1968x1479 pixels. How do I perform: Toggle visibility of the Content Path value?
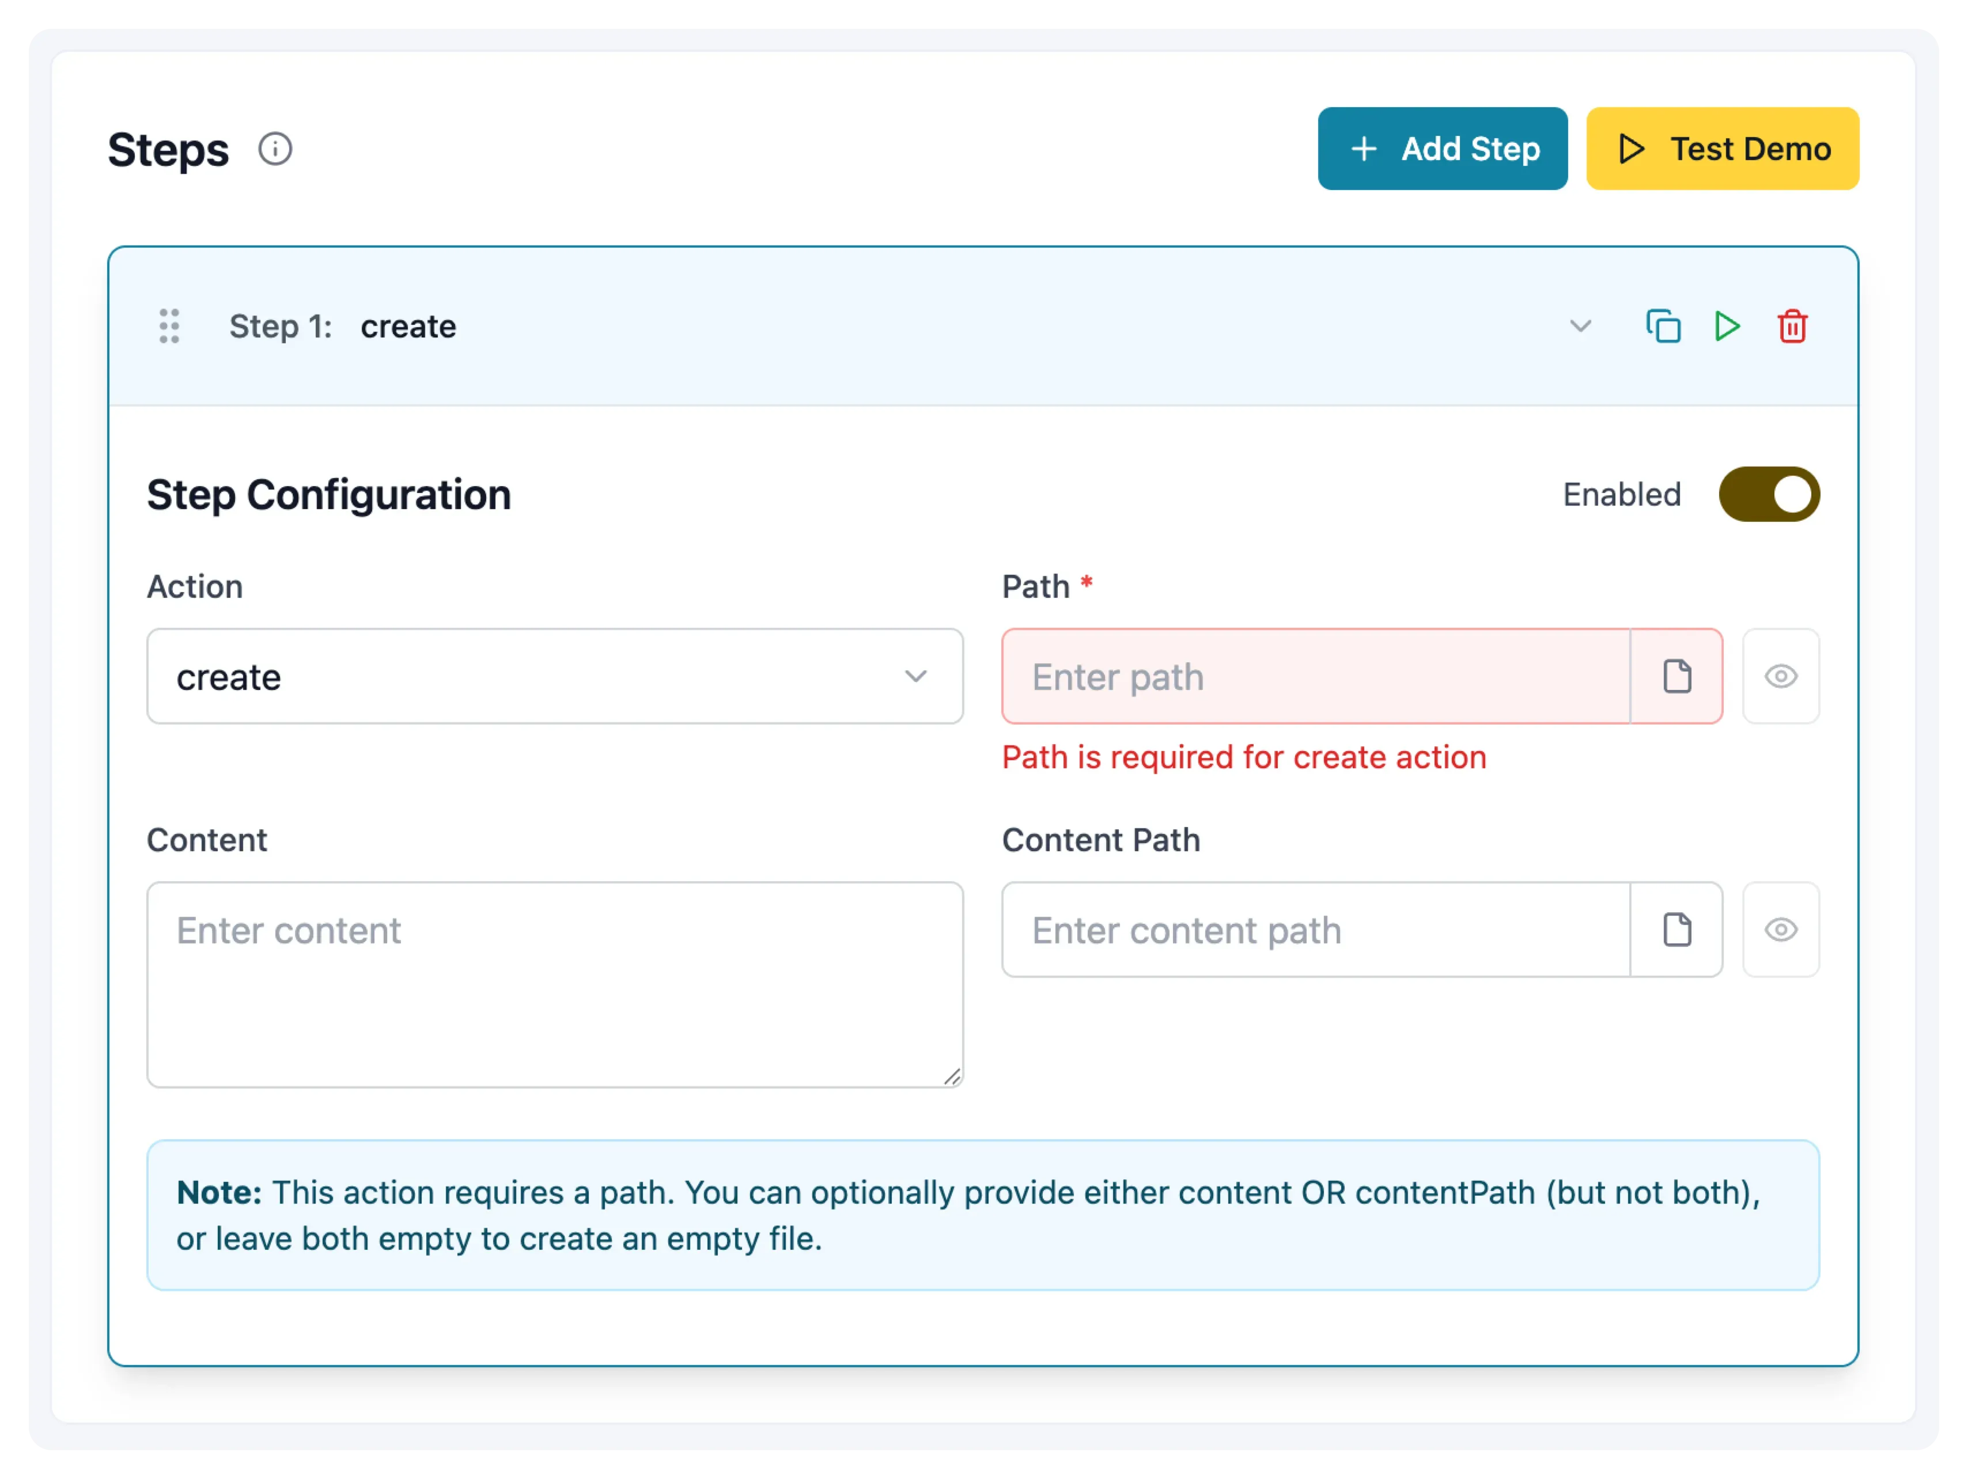click(x=1780, y=930)
